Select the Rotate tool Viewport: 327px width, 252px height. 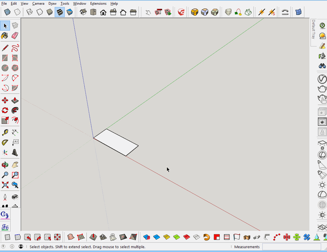pyautogui.click(x=5, y=110)
